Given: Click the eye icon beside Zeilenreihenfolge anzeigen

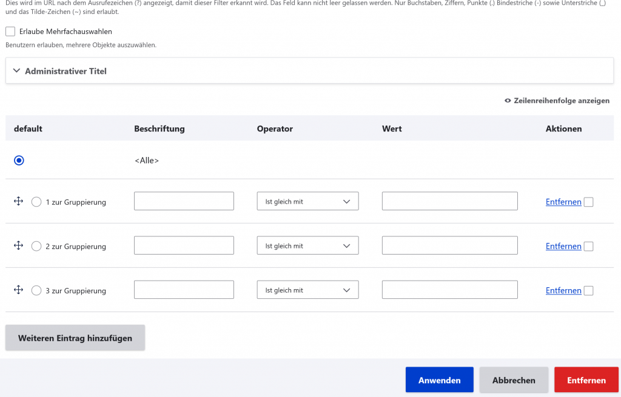Looking at the screenshot, I should coord(508,101).
